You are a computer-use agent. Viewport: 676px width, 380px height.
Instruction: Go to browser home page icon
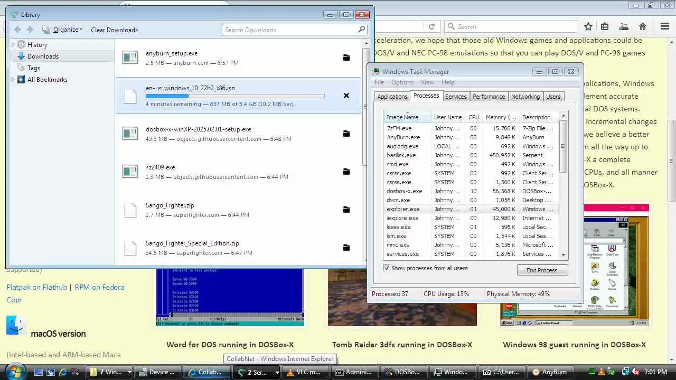[x=643, y=26]
